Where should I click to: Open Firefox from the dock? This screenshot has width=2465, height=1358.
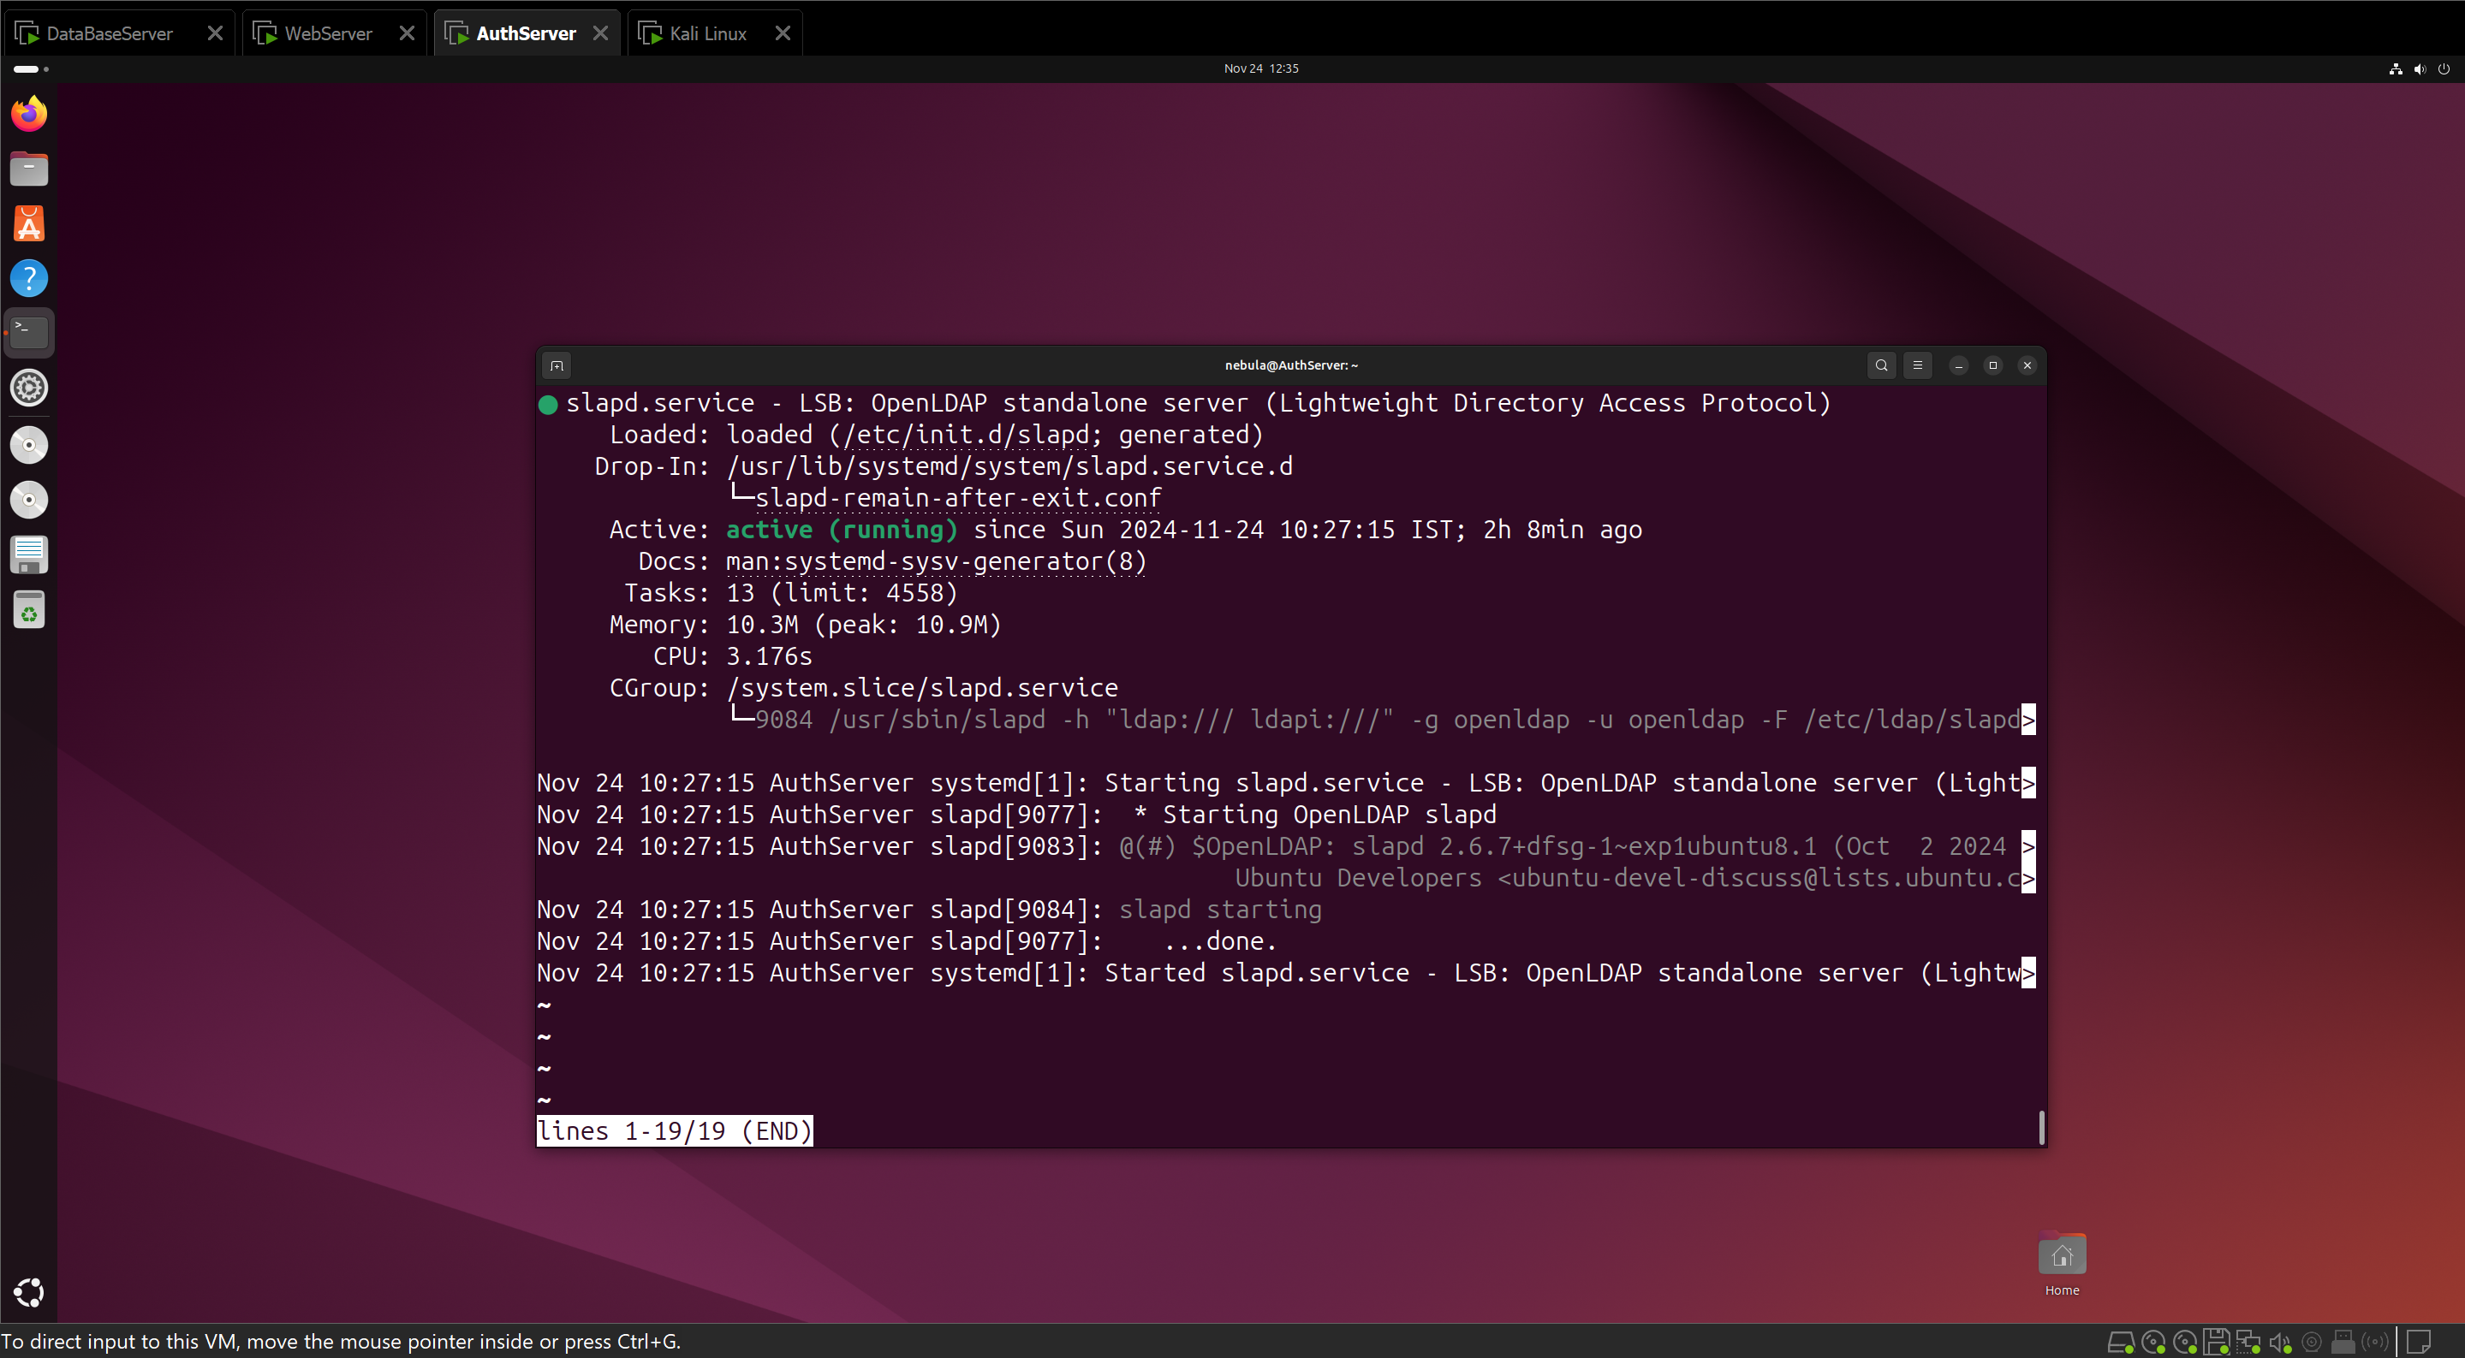click(x=29, y=114)
